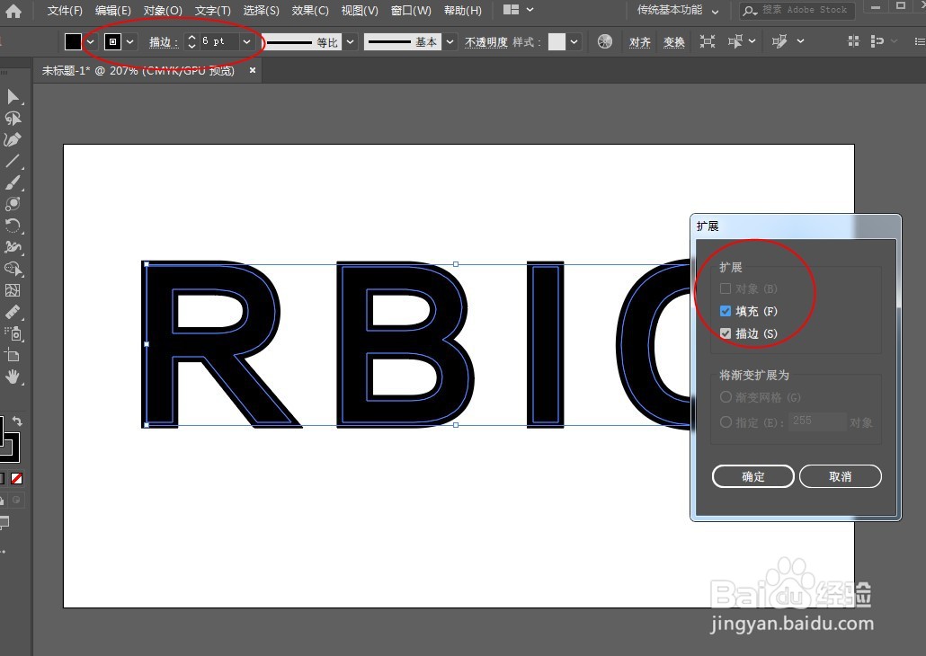
Task: Select the Paintbrush tool
Action: 13,182
